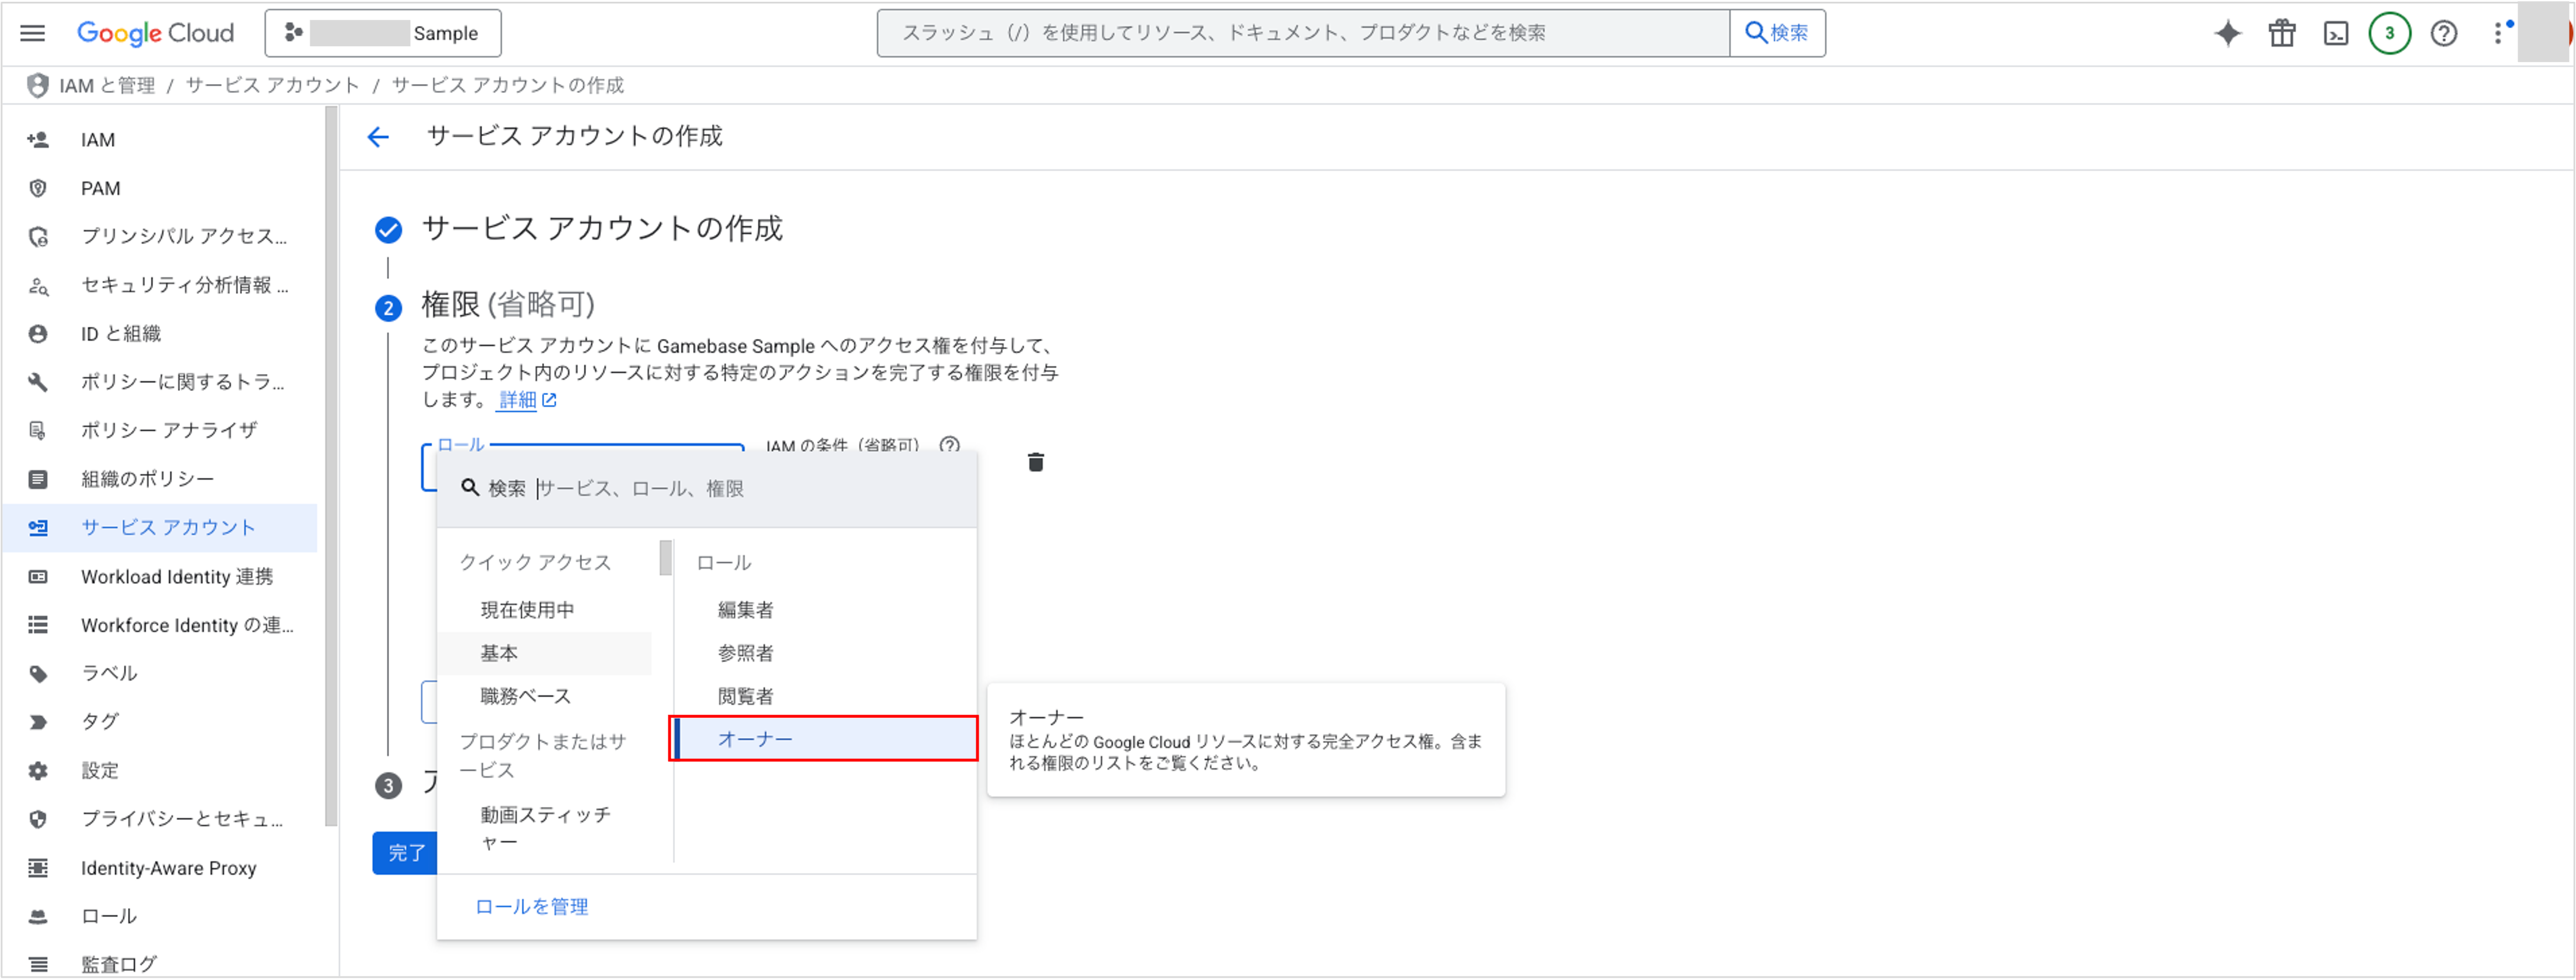This screenshot has width=2576, height=980.
Task: Click the role search filter field
Action: pos(707,488)
